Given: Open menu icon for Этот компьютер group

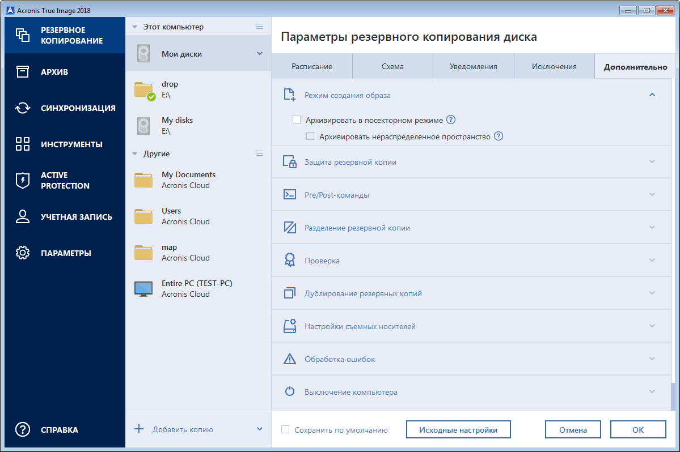Looking at the screenshot, I should (259, 27).
